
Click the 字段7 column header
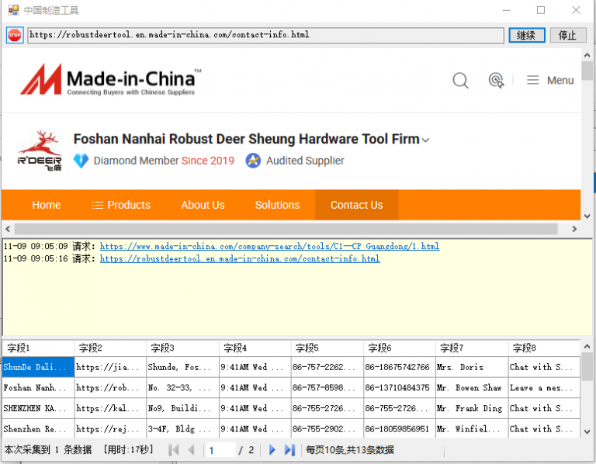[472, 348]
